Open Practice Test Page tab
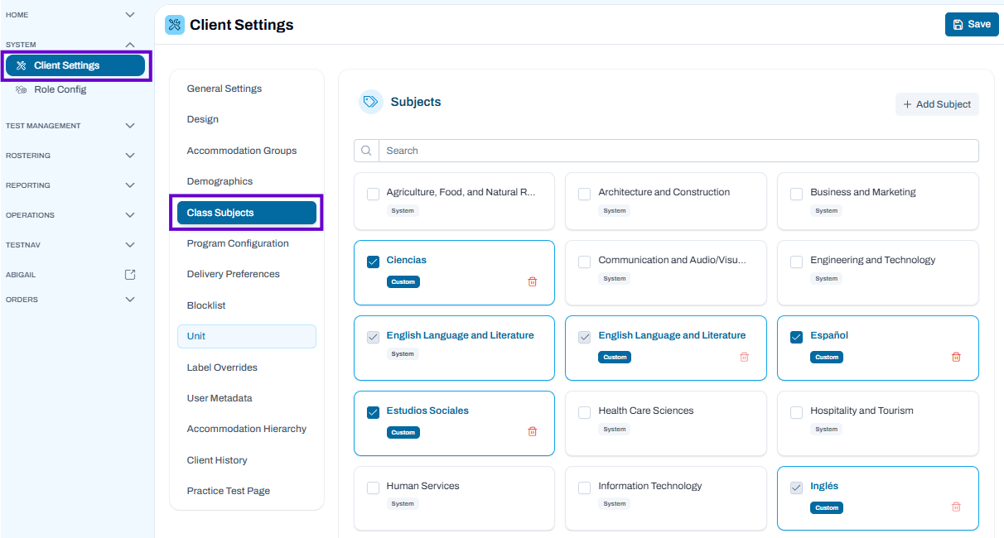Image resolution: width=1004 pixels, height=538 pixels. 247,491
